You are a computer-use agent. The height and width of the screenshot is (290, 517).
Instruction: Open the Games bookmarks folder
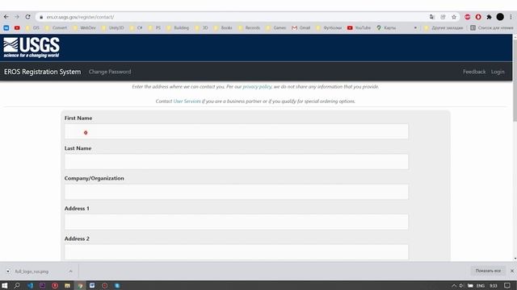pos(276,28)
